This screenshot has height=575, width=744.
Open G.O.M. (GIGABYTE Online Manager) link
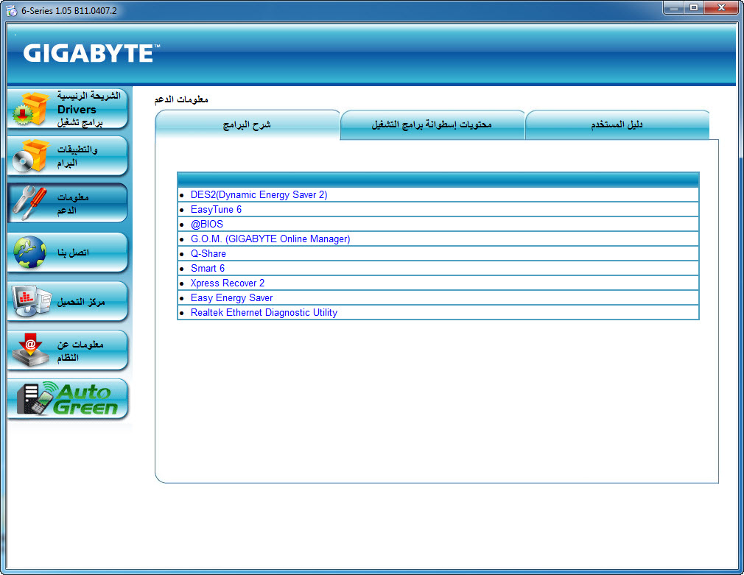[x=270, y=239]
